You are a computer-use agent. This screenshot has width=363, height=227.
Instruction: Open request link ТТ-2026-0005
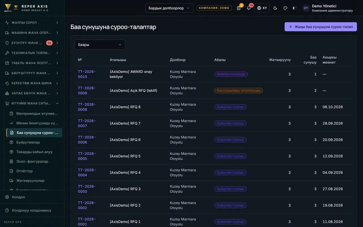pyautogui.click(x=87, y=156)
